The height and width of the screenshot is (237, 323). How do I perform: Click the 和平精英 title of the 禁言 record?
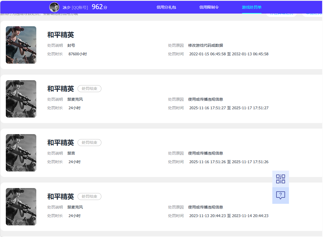pyautogui.click(x=61, y=143)
